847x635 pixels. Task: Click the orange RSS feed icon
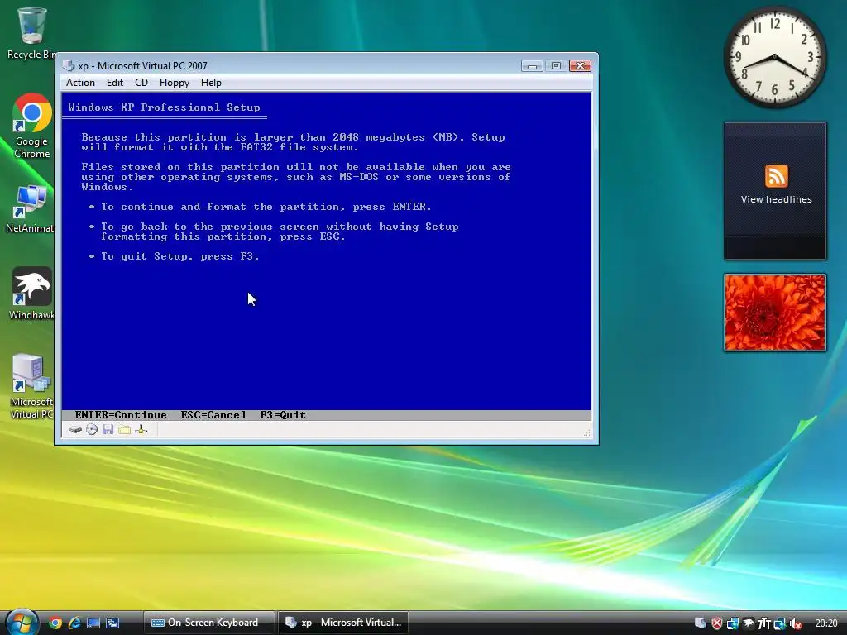coord(776,176)
